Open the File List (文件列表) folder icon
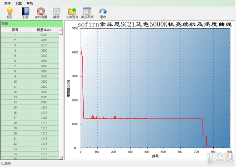 tap(72, 11)
